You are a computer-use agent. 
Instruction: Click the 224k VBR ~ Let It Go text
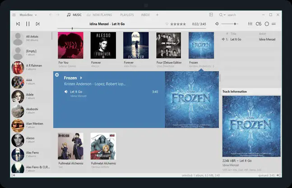coord(237,160)
